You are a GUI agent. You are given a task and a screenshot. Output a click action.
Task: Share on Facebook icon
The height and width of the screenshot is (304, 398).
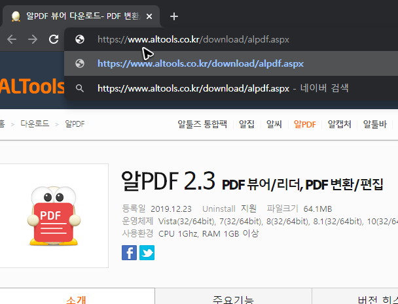(129, 252)
